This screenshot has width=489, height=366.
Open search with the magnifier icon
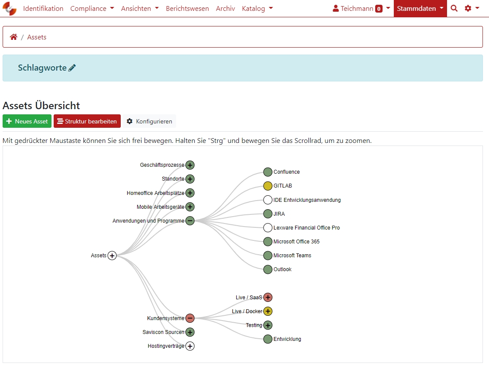coord(454,8)
